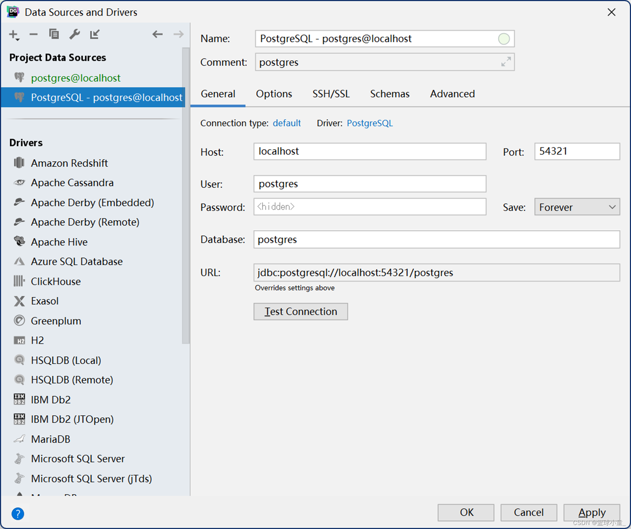Click the Duplicate data source icon
Image resolution: width=631 pixels, height=529 pixels.
tap(54, 34)
